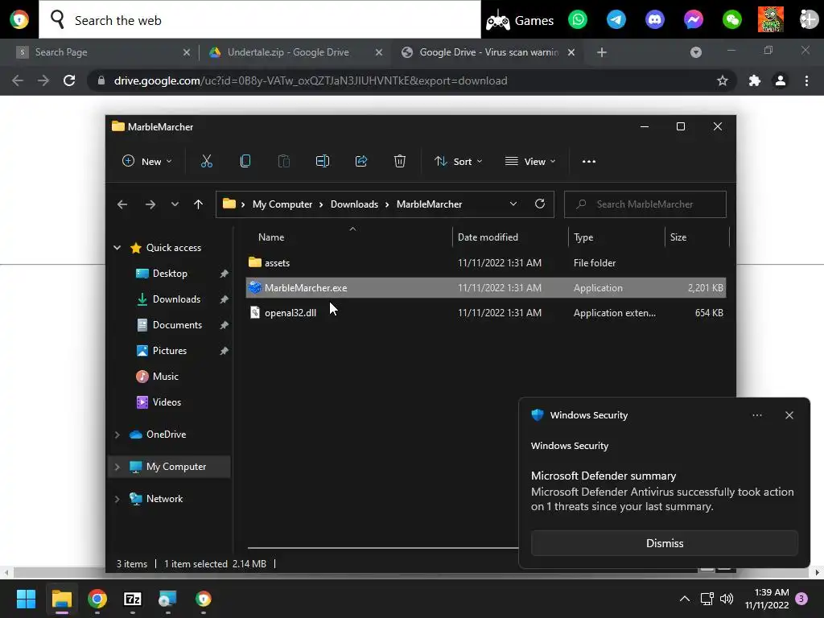Close the Search Page tab
Image resolution: width=824 pixels, height=618 pixels.
187,52
